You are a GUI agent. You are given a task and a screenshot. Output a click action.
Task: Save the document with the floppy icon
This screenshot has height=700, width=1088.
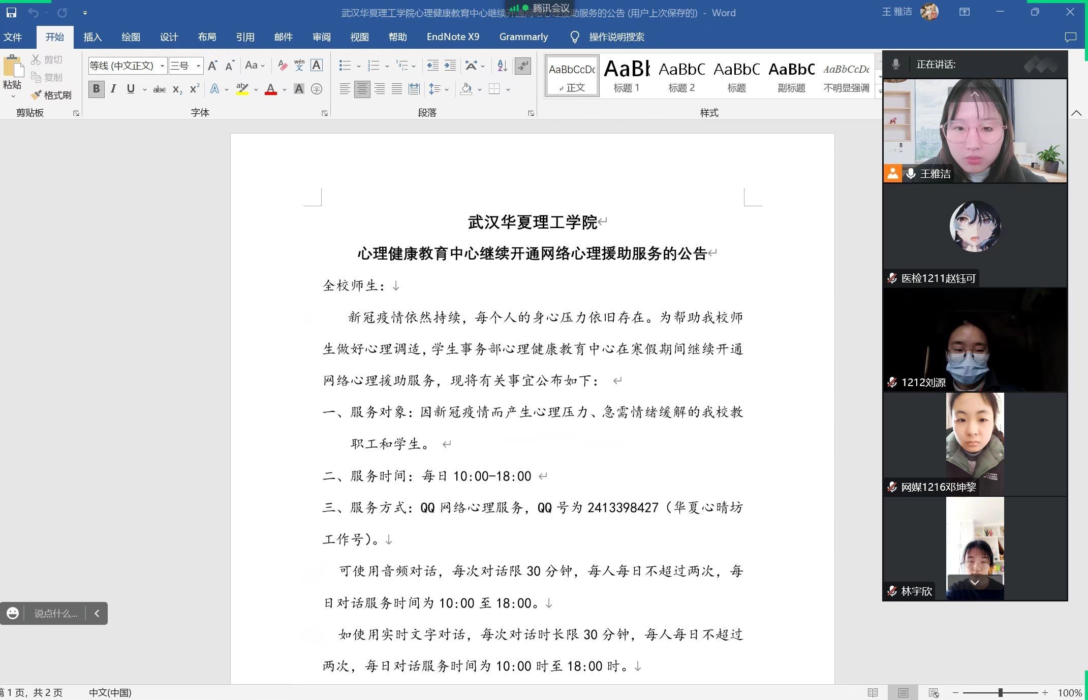pos(11,12)
